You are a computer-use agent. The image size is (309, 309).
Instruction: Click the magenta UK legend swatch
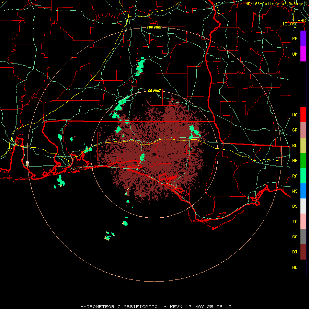point(303,54)
